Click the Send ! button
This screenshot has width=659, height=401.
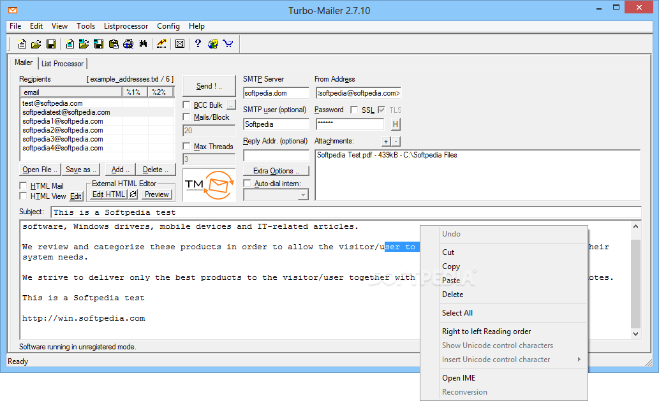pos(209,85)
